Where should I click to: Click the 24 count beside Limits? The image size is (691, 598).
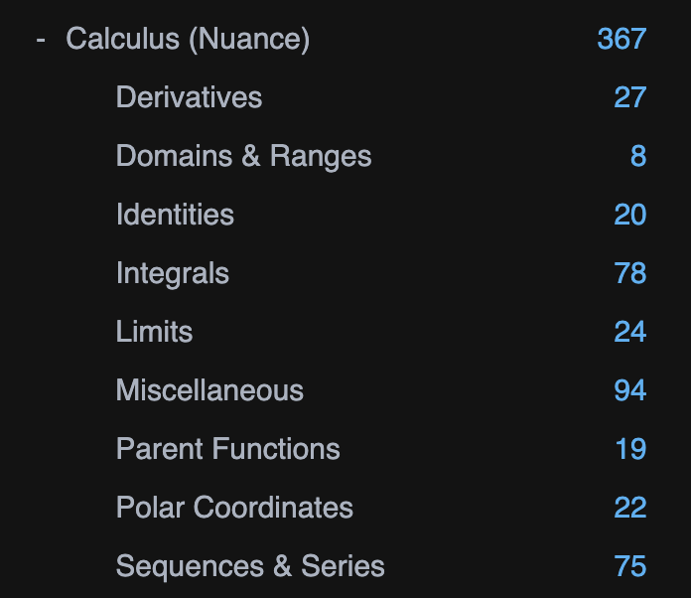point(630,332)
